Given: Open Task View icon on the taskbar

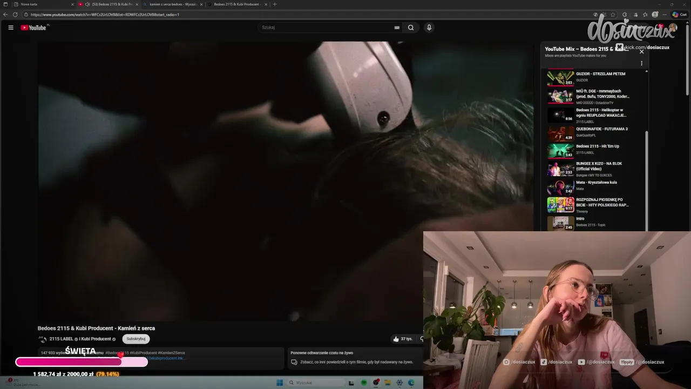Looking at the screenshot, I should (351, 383).
